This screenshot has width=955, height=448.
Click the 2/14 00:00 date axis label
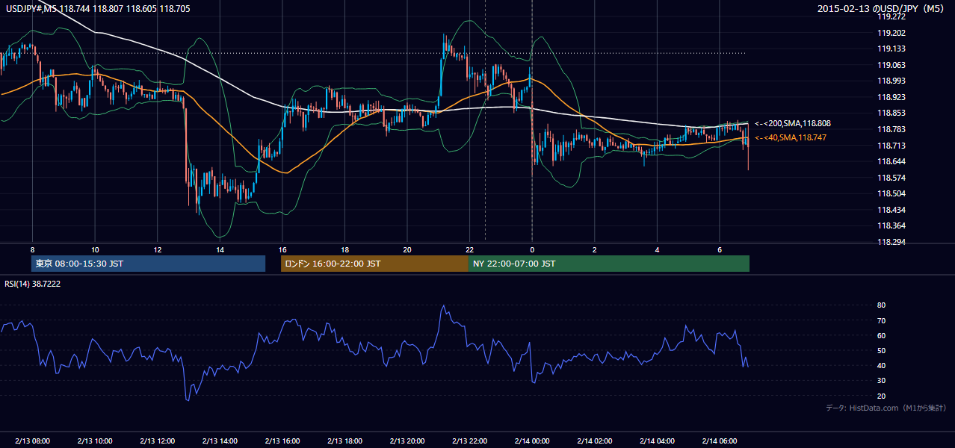(532, 441)
